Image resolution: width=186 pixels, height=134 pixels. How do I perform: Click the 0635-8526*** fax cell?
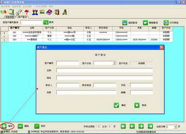click(x=139, y=40)
